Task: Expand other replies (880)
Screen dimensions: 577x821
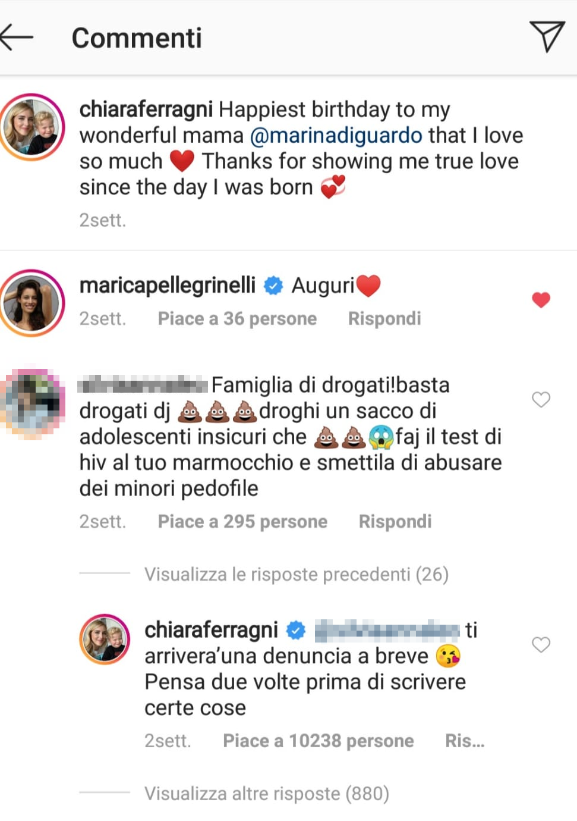Action: point(267,794)
